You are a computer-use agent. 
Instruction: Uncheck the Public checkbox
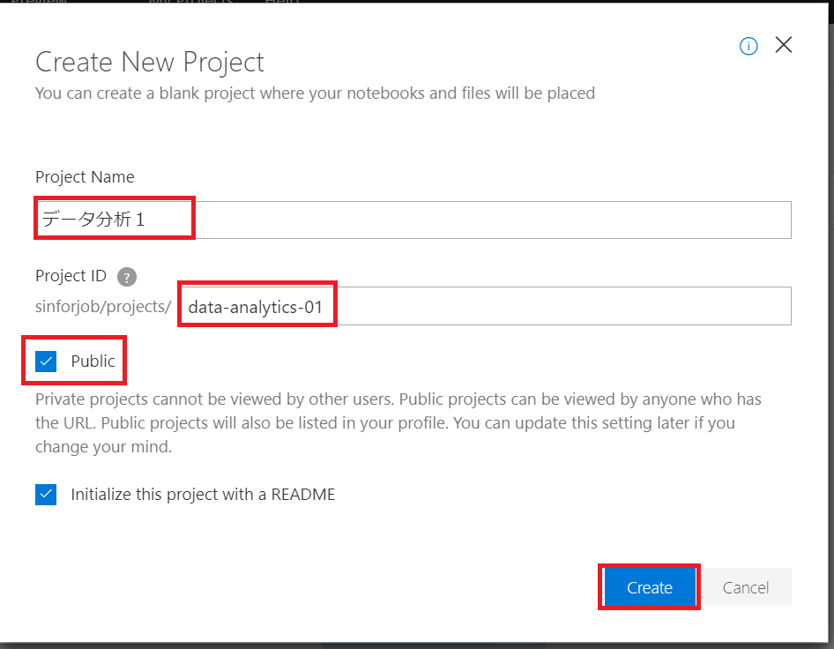46,361
